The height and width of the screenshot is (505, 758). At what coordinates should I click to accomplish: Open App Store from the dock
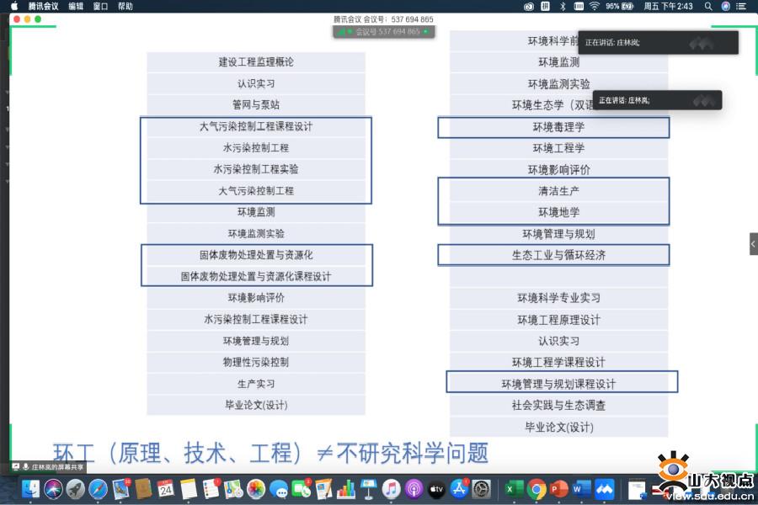pos(459,488)
